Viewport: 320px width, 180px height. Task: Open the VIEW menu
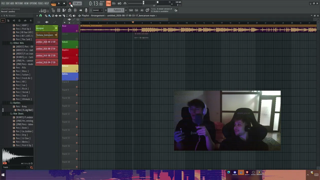tap(26, 3)
